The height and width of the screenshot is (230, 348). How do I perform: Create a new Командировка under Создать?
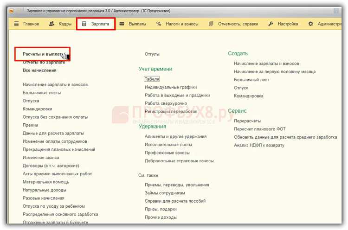coord(249,96)
